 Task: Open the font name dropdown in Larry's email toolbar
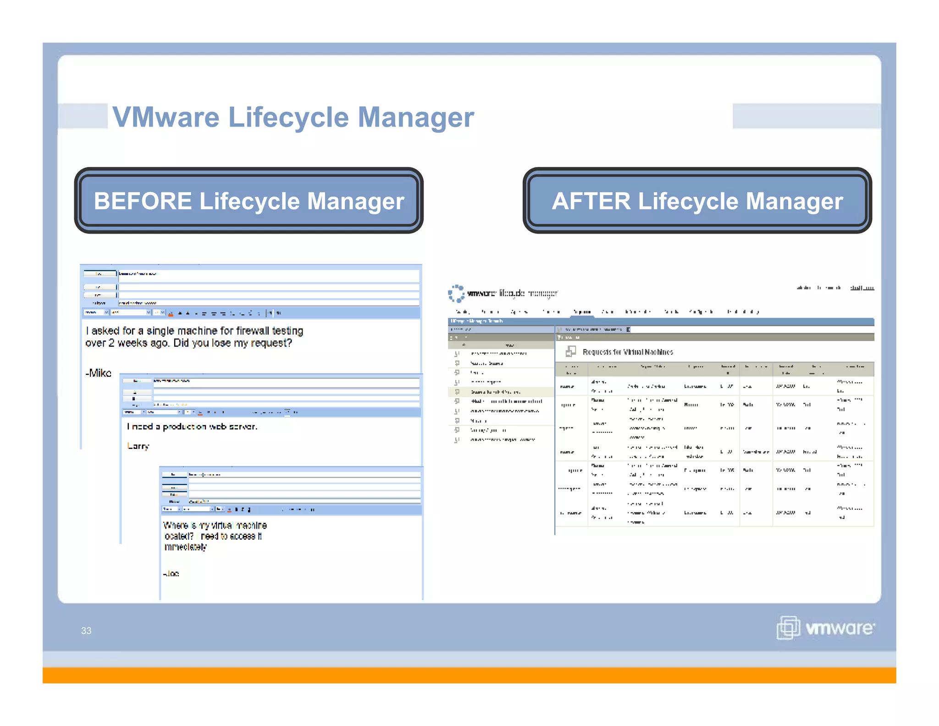pyautogui.click(x=164, y=412)
